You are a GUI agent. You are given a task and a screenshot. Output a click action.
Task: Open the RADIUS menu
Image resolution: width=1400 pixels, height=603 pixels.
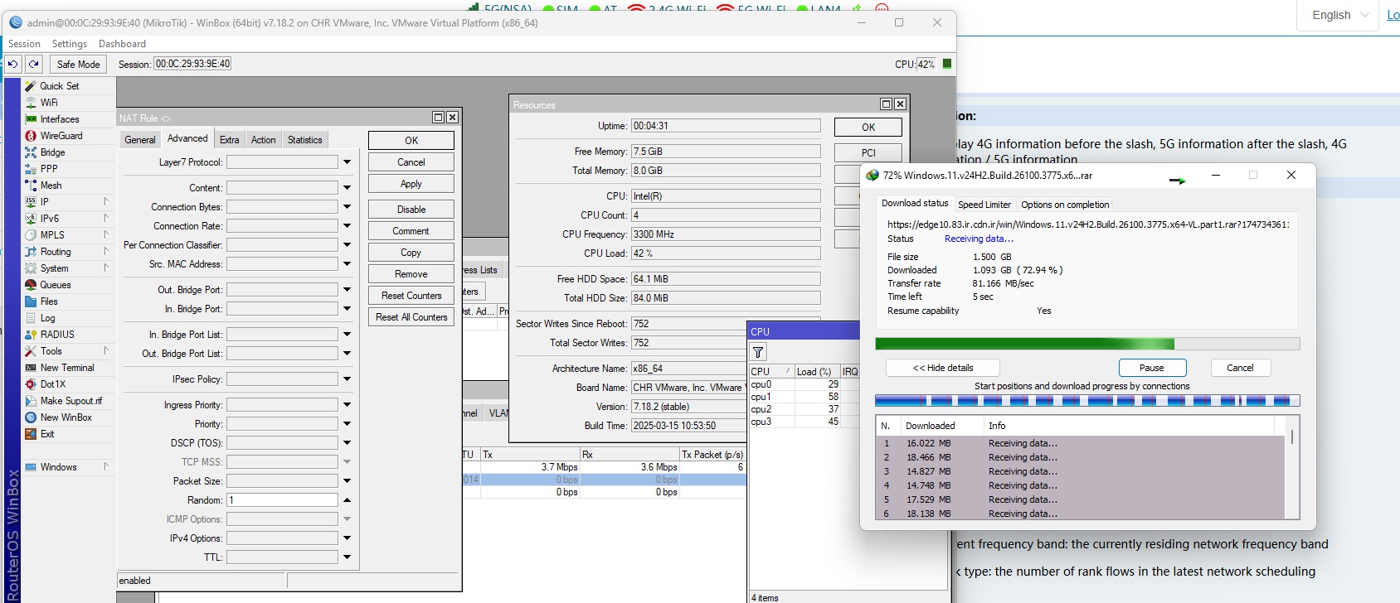[x=57, y=335]
